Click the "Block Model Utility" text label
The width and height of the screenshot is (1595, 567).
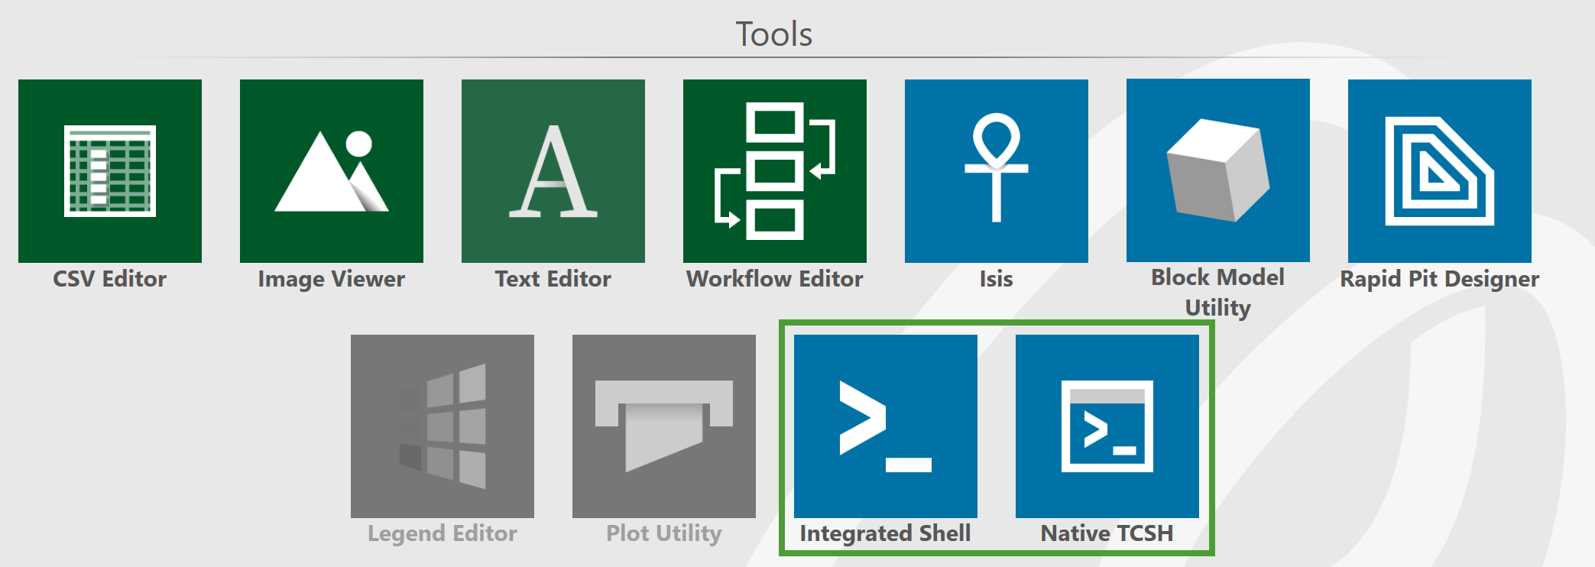tap(1218, 292)
